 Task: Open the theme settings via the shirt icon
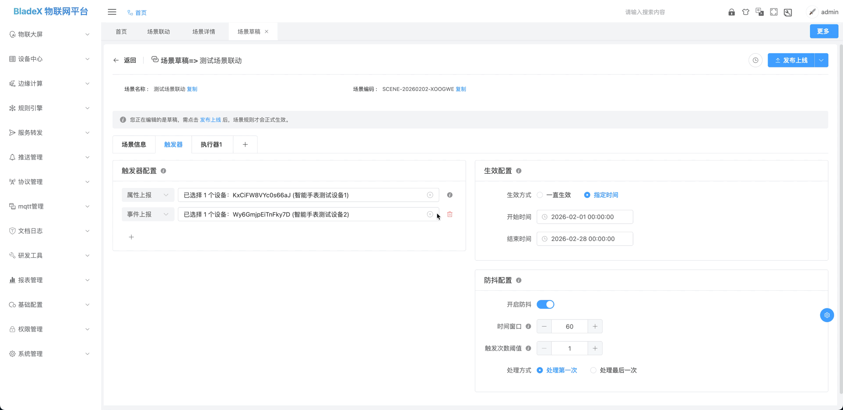coord(745,12)
